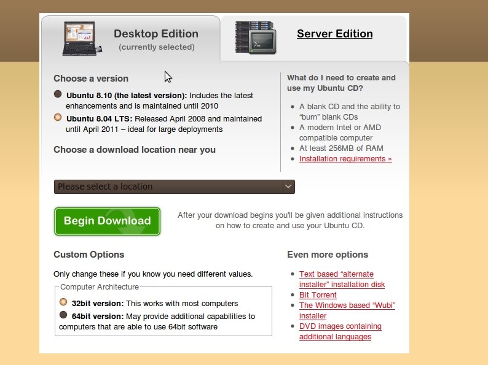Select Ubuntu 8.10 latest version radio
488x365 pixels.
tap(58, 94)
